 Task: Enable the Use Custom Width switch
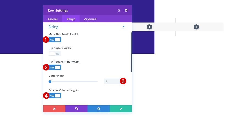click(55, 53)
